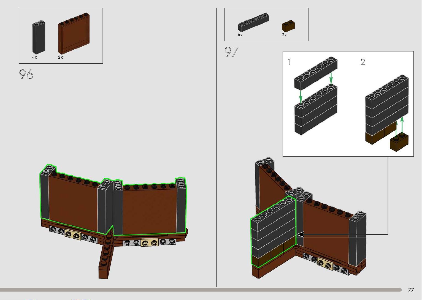
Task: Click the step number 96
Action: (26, 74)
